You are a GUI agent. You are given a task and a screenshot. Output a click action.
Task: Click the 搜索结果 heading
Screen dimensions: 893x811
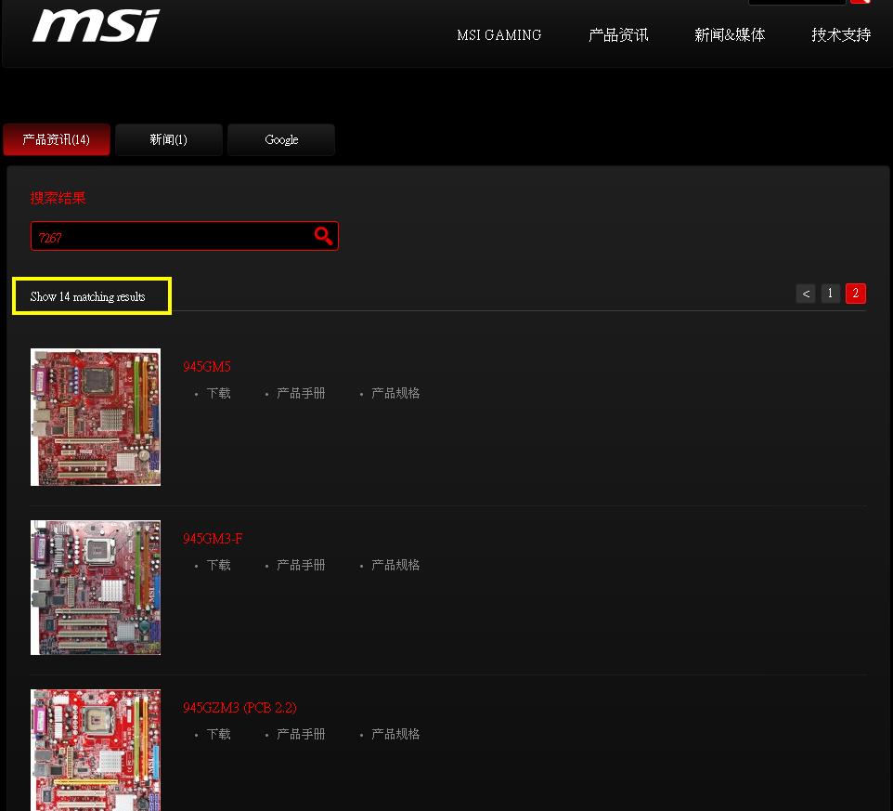coord(58,198)
